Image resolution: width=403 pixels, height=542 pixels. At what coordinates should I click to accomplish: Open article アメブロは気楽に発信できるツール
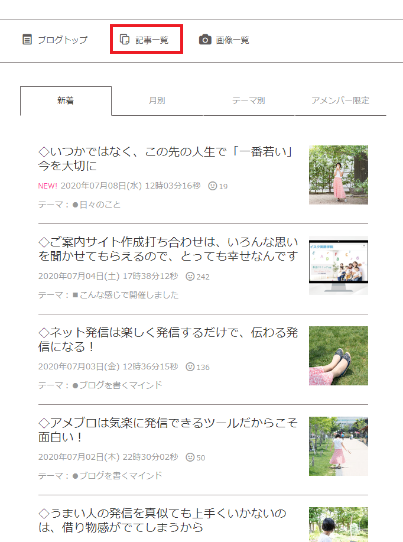point(168,430)
